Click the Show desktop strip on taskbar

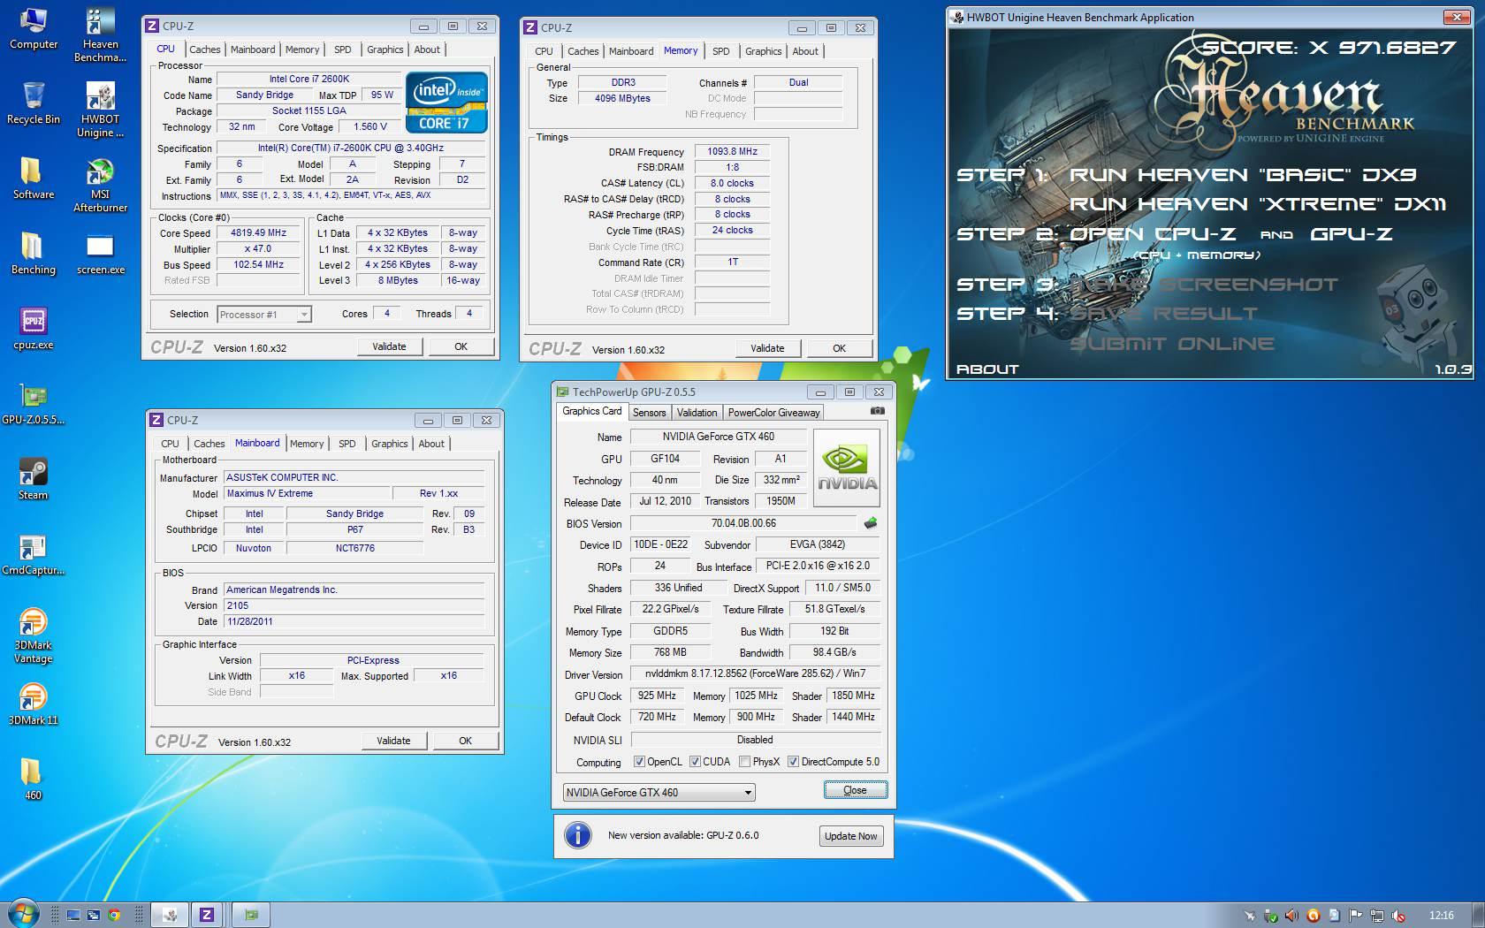click(1478, 915)
